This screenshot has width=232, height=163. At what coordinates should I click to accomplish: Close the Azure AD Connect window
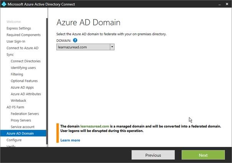coord(227,4)
